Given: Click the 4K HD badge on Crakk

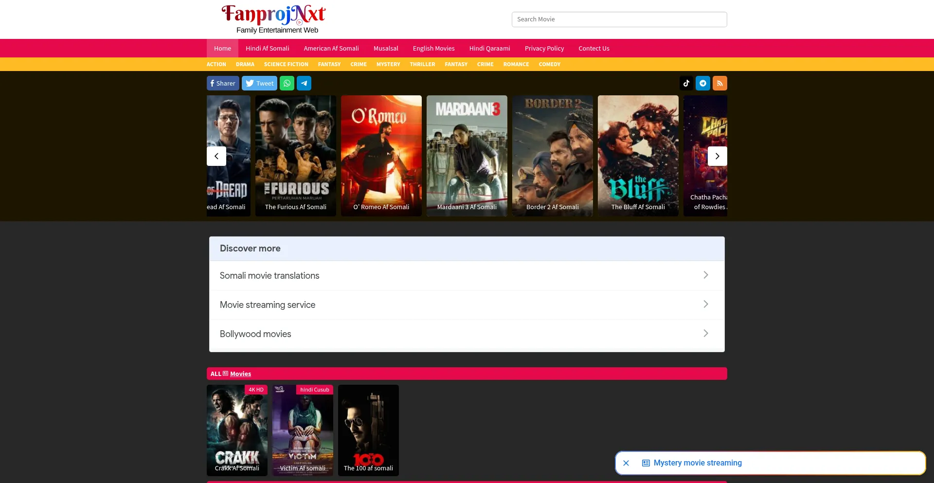Looking at the screenshot, I should [256, 390].
